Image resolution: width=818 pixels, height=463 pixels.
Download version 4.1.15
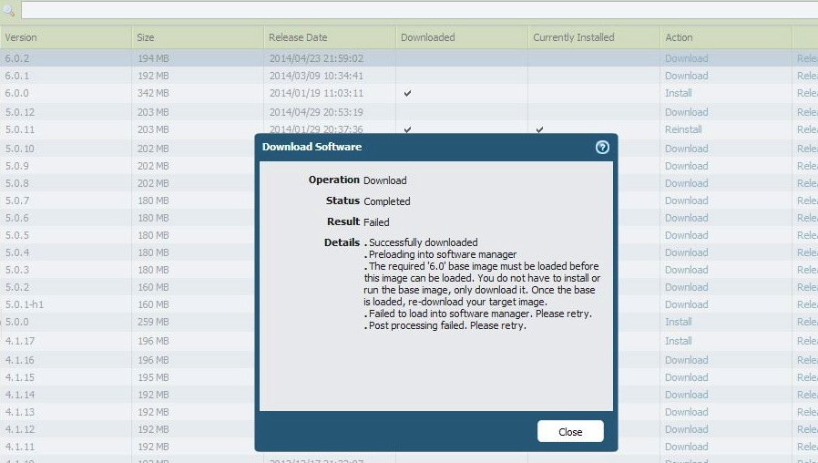687,377
